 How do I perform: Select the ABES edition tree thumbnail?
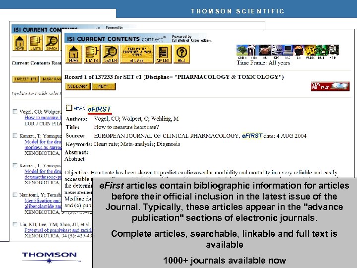tap(242, 50)
